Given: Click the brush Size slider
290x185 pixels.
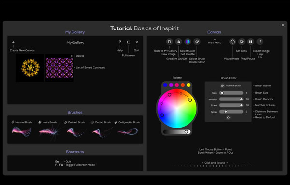Looking at the screenshot, I should click(231, 93).
